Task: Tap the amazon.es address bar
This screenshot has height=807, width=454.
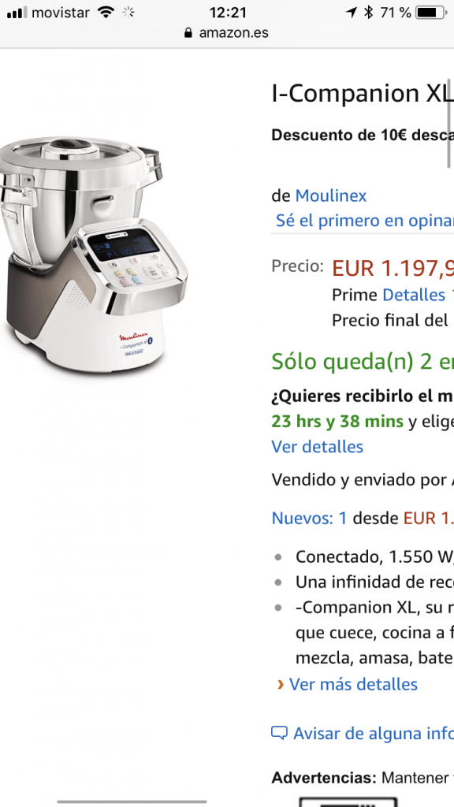Action: pos(226,33)
